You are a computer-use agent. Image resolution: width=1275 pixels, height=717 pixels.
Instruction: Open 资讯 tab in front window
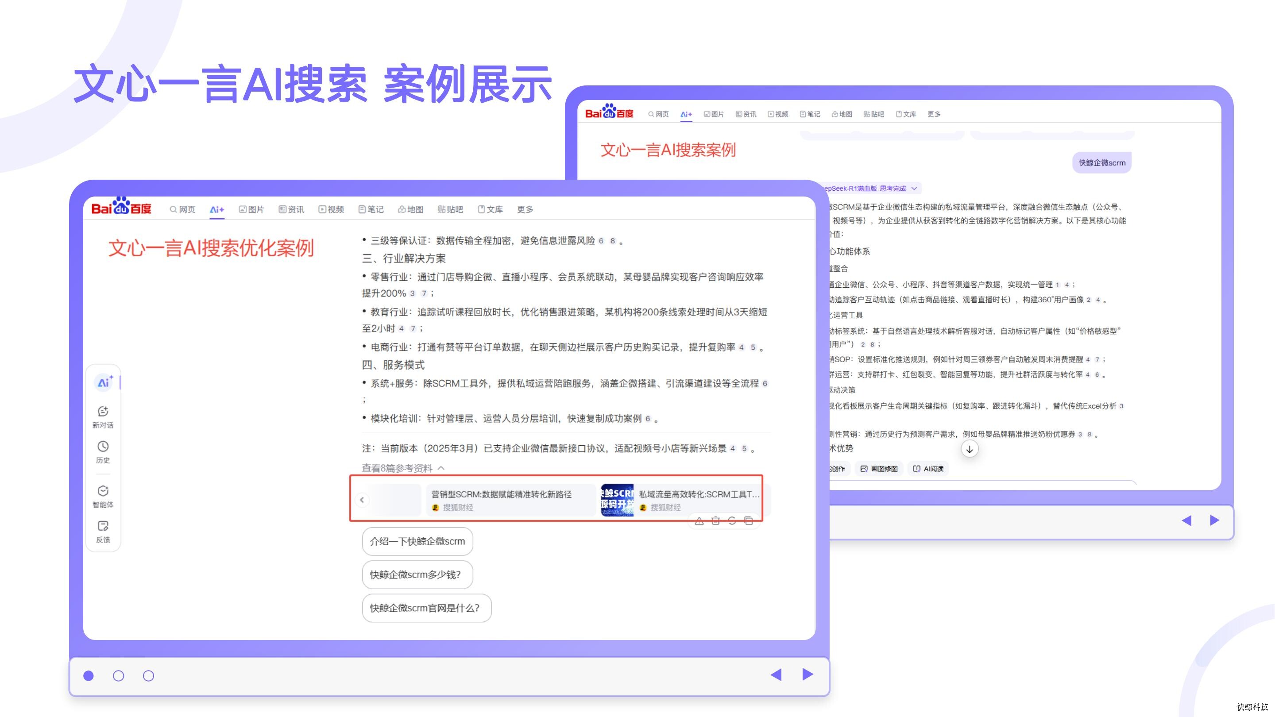pyautogui.click(x=292, y=209)
